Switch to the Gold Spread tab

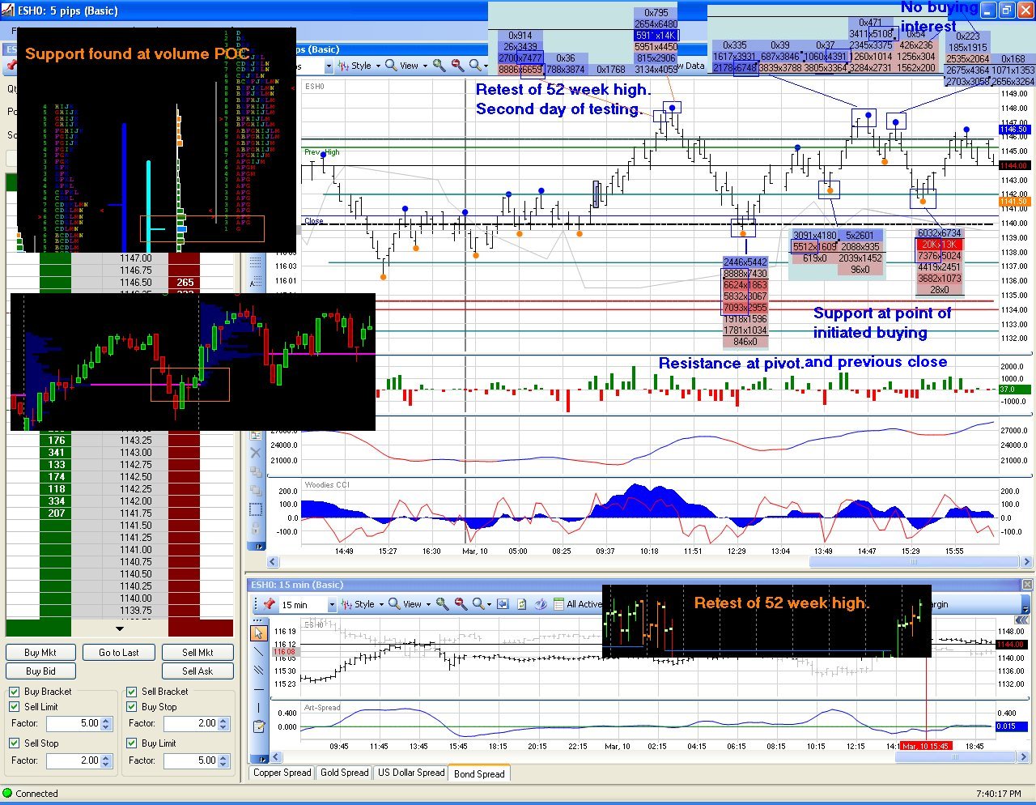(x=344, y=773)
